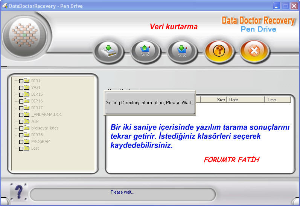
Task: Check the Lost folder checkbox
Action: [x=21, y=149]
